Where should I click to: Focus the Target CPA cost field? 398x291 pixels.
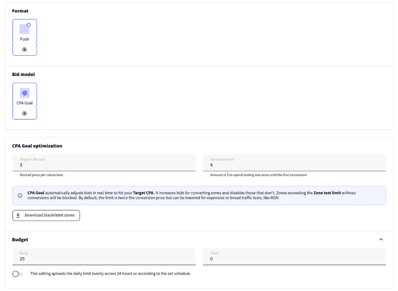pos(104,165)
